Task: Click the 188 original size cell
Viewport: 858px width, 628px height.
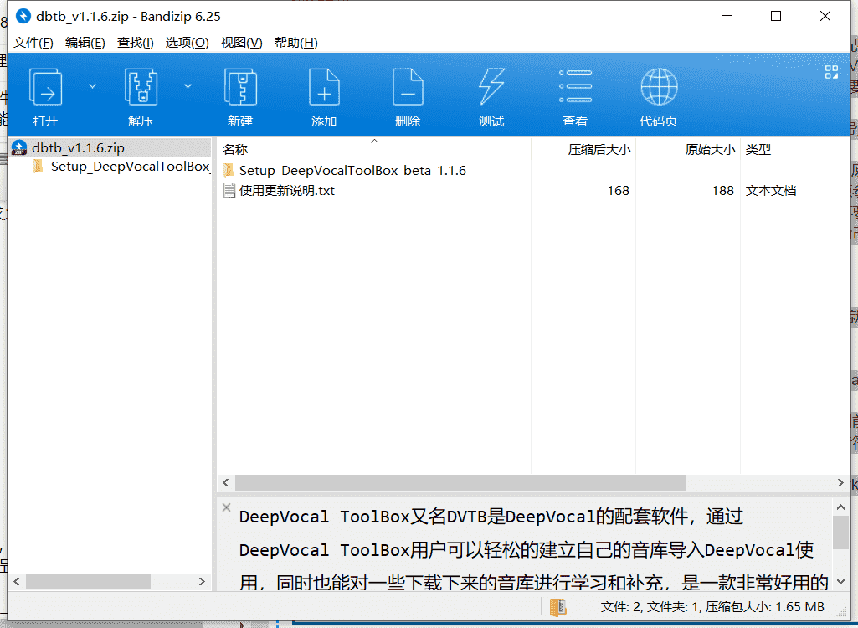Action: 722,191
